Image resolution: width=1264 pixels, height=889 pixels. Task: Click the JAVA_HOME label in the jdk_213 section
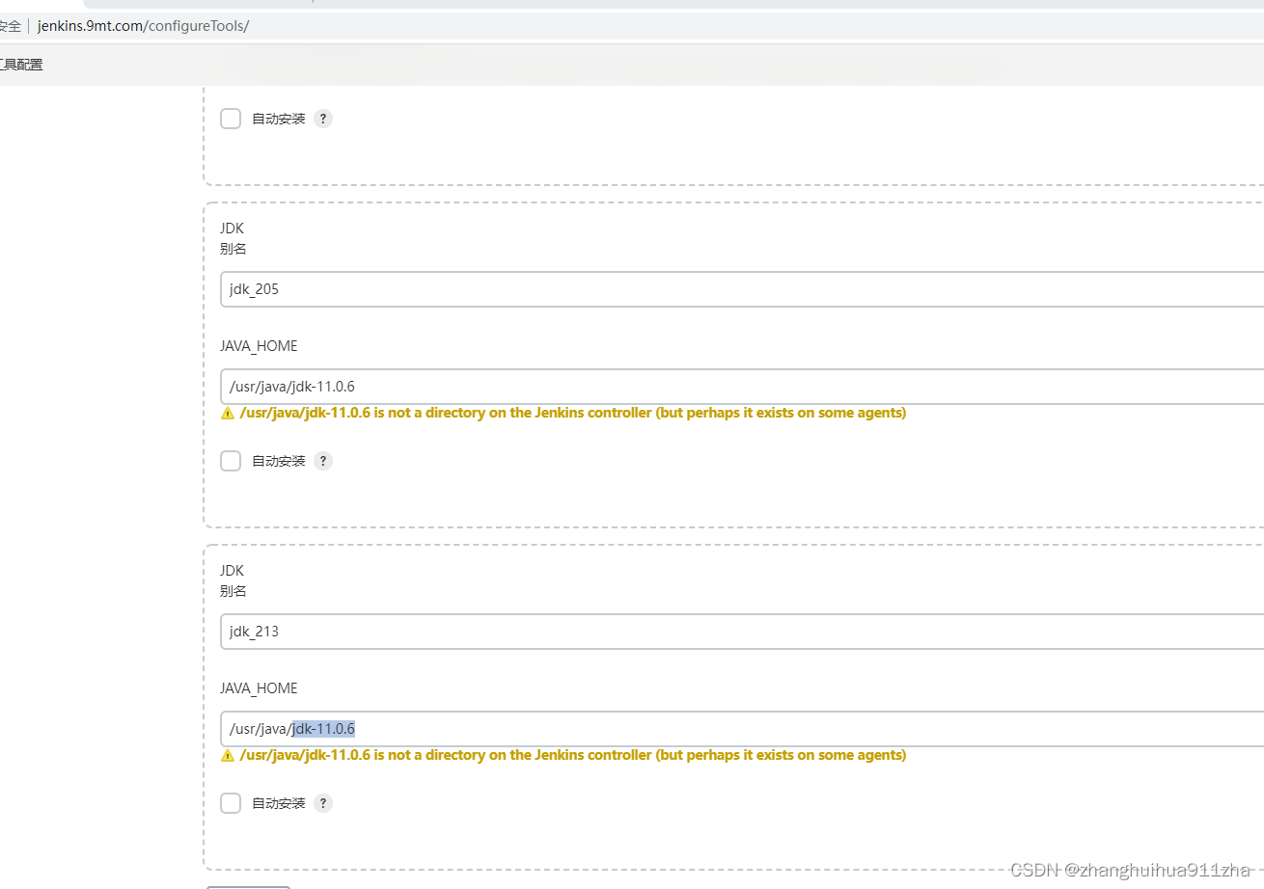(x=259, y=687)
